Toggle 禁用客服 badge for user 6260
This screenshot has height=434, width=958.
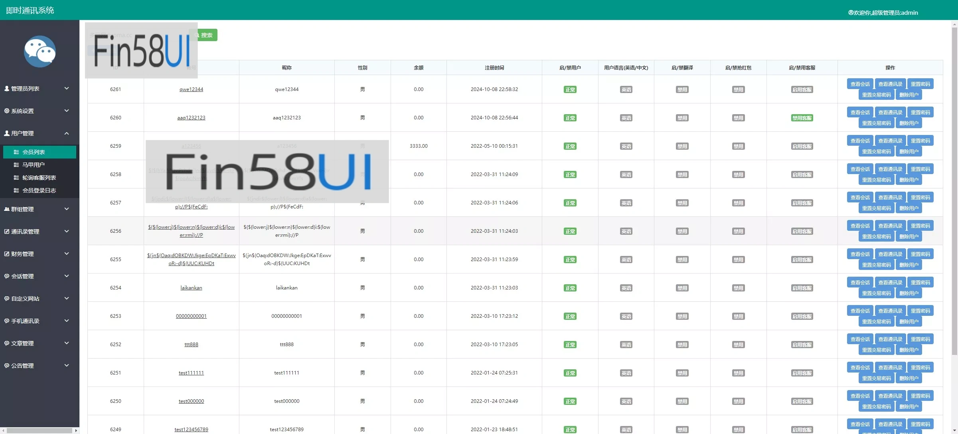(x=802, y=118)
